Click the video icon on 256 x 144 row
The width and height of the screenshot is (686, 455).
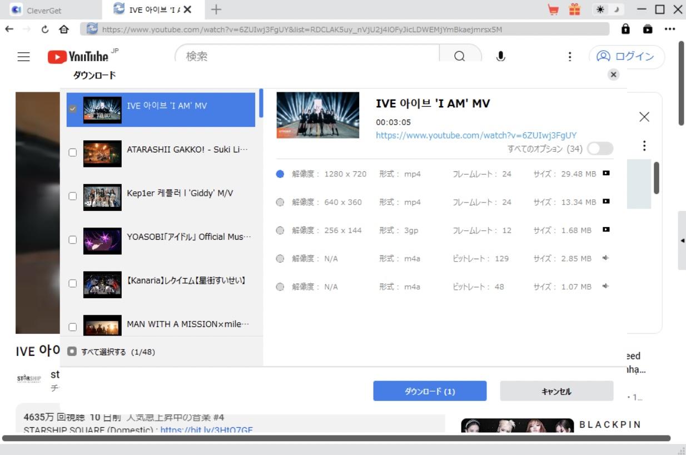[x=606, y=230]
